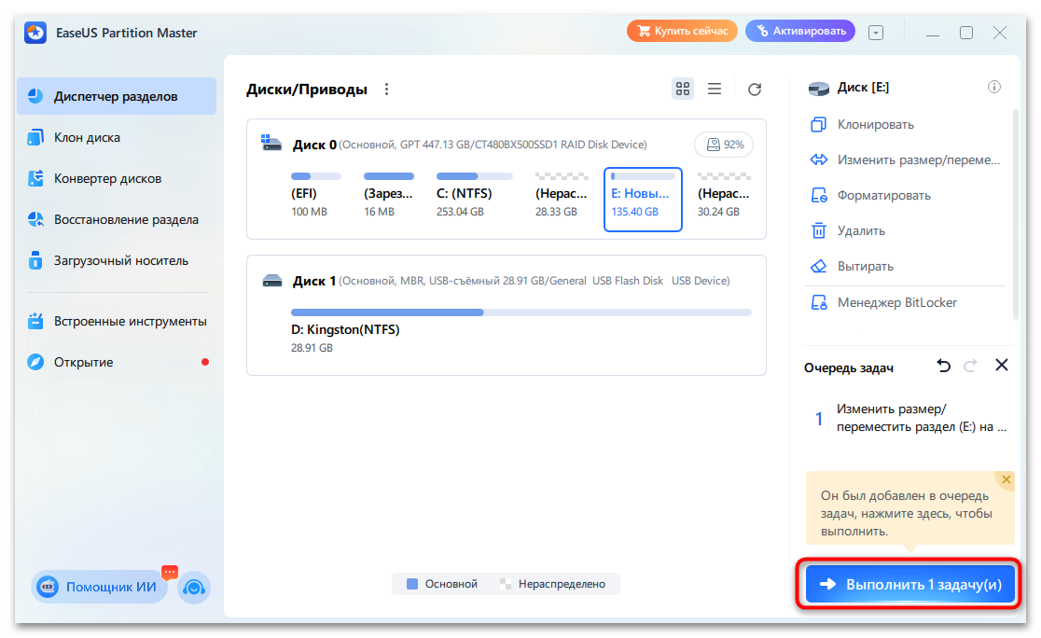This screenshot has height=638, width=1041.
Task: Open the title bar dropdown menu arrow
Action: 876,33
